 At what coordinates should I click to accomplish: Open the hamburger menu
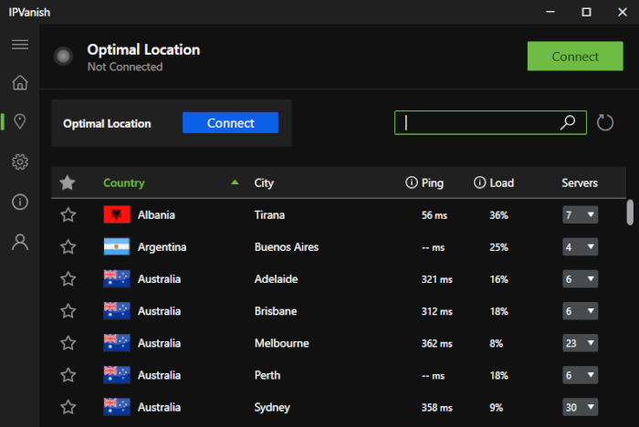tap(20, 45)
